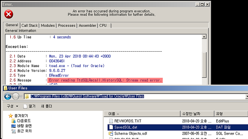Click the module version 9.6.0.27

(57, 71)
